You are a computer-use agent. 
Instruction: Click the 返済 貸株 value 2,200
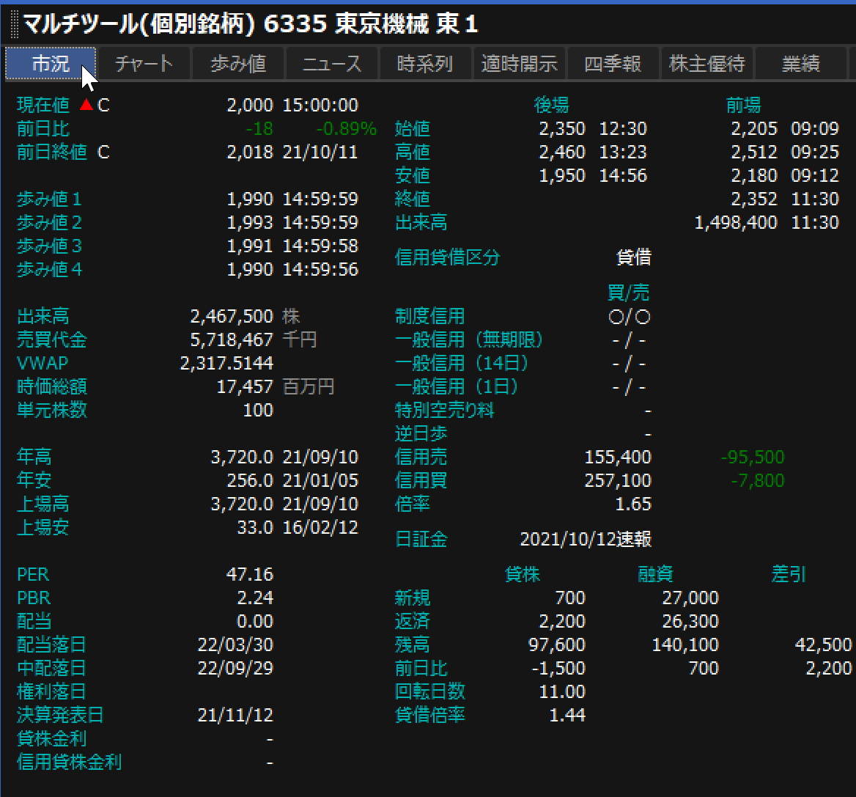(x=561, y=621)
